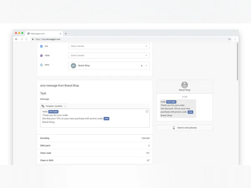
Task: Click the Chars used value 127
Action: click(x=148, y=153)
